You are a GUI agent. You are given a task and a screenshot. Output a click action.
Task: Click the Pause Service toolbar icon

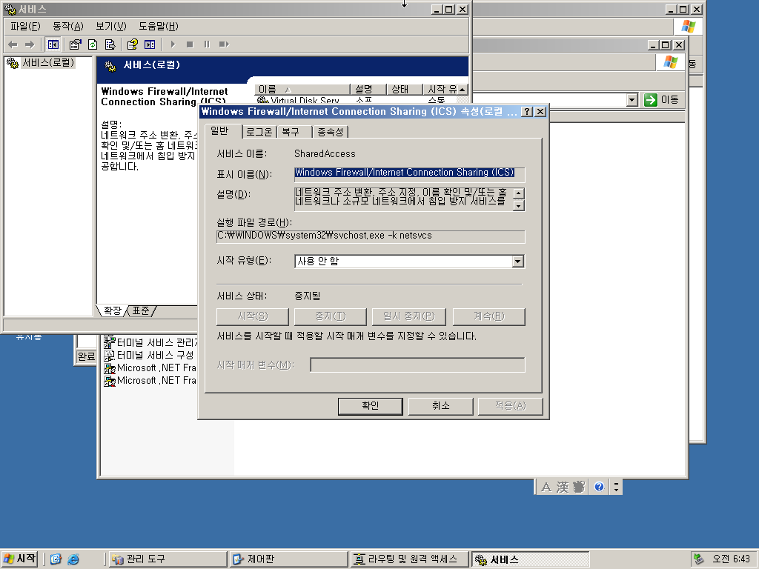point(207,44)
